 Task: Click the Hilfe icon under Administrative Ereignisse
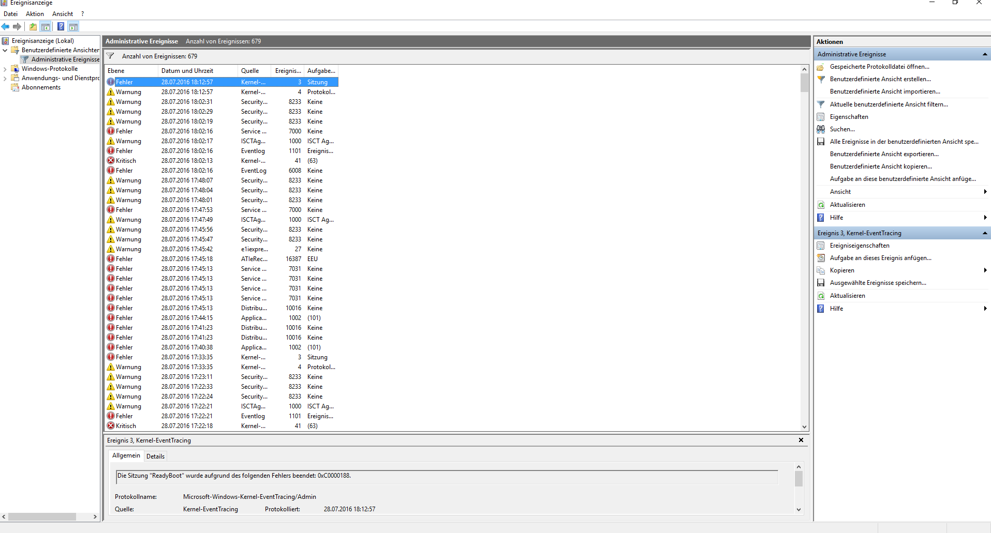[x=821, y=218]
